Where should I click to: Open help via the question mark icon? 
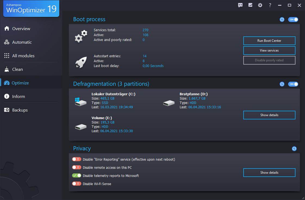270,5
